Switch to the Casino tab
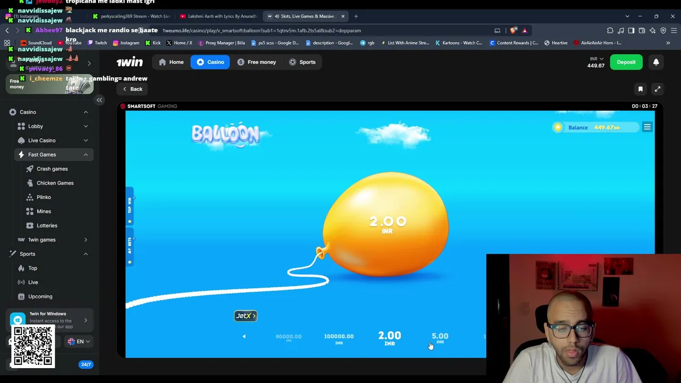This screenshot has height=383, width=681. tap(210, 62)
